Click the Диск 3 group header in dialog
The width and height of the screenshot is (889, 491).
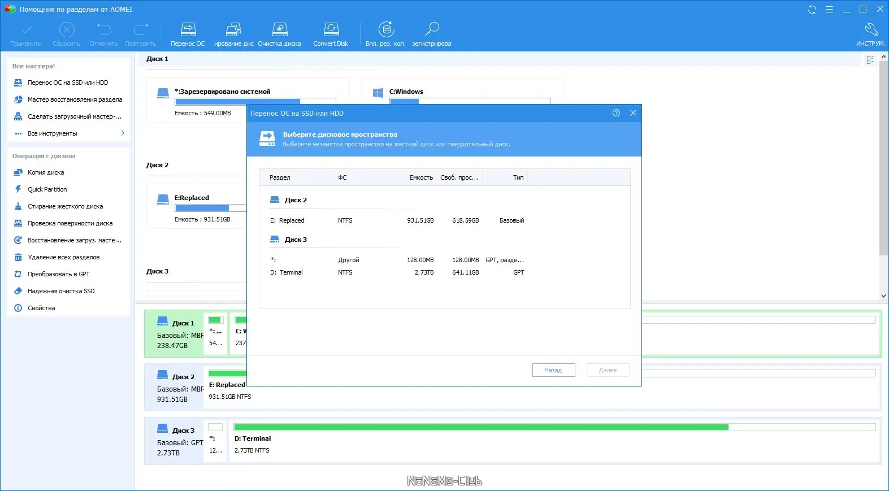[x=288, y=240]
